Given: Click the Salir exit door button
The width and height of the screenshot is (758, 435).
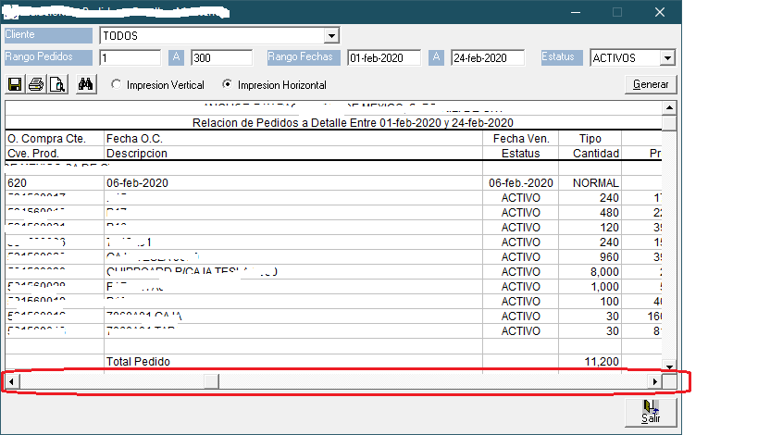Looking at the screenshot, I should point(651,412).
